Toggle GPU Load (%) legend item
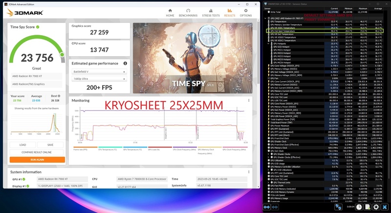 click(160, 149)
